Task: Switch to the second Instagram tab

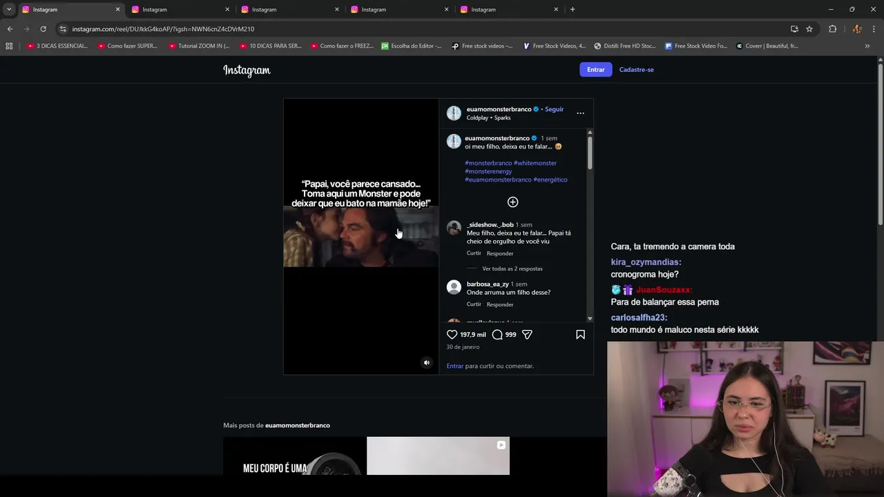Action: point(181,10)
